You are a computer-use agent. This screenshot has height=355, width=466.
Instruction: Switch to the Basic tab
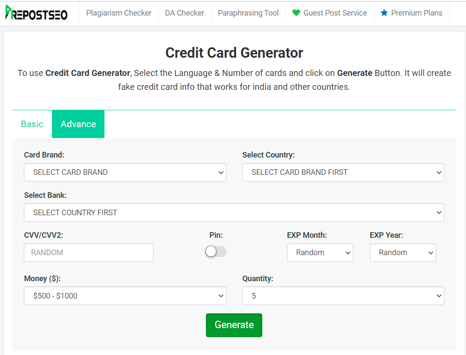point(32,124)
